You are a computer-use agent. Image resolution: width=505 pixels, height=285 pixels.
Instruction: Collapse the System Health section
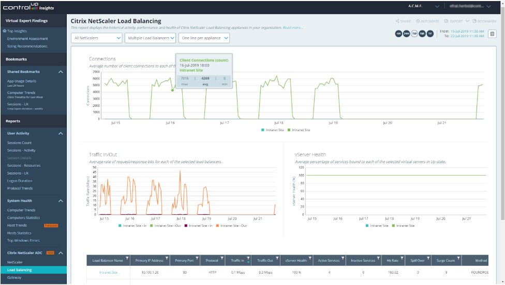[61, 201]
